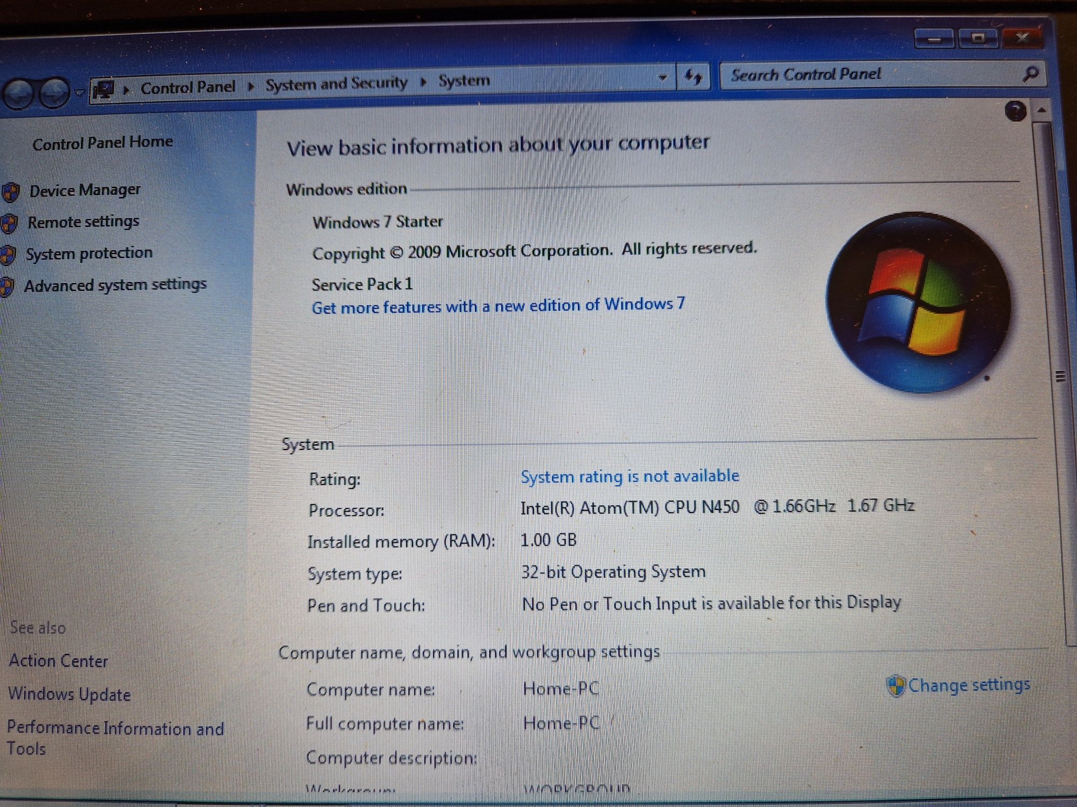Click the vertical scrollbar thumb
Image resolution: width=1077 pixels, height=807 pixels.
(x=1057, y=377)
